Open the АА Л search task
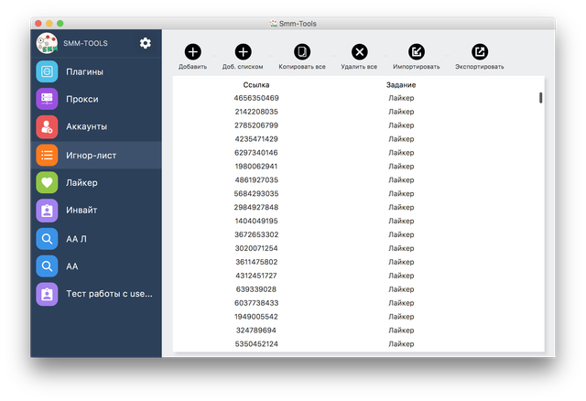586x401 pixels. point(96,239)
